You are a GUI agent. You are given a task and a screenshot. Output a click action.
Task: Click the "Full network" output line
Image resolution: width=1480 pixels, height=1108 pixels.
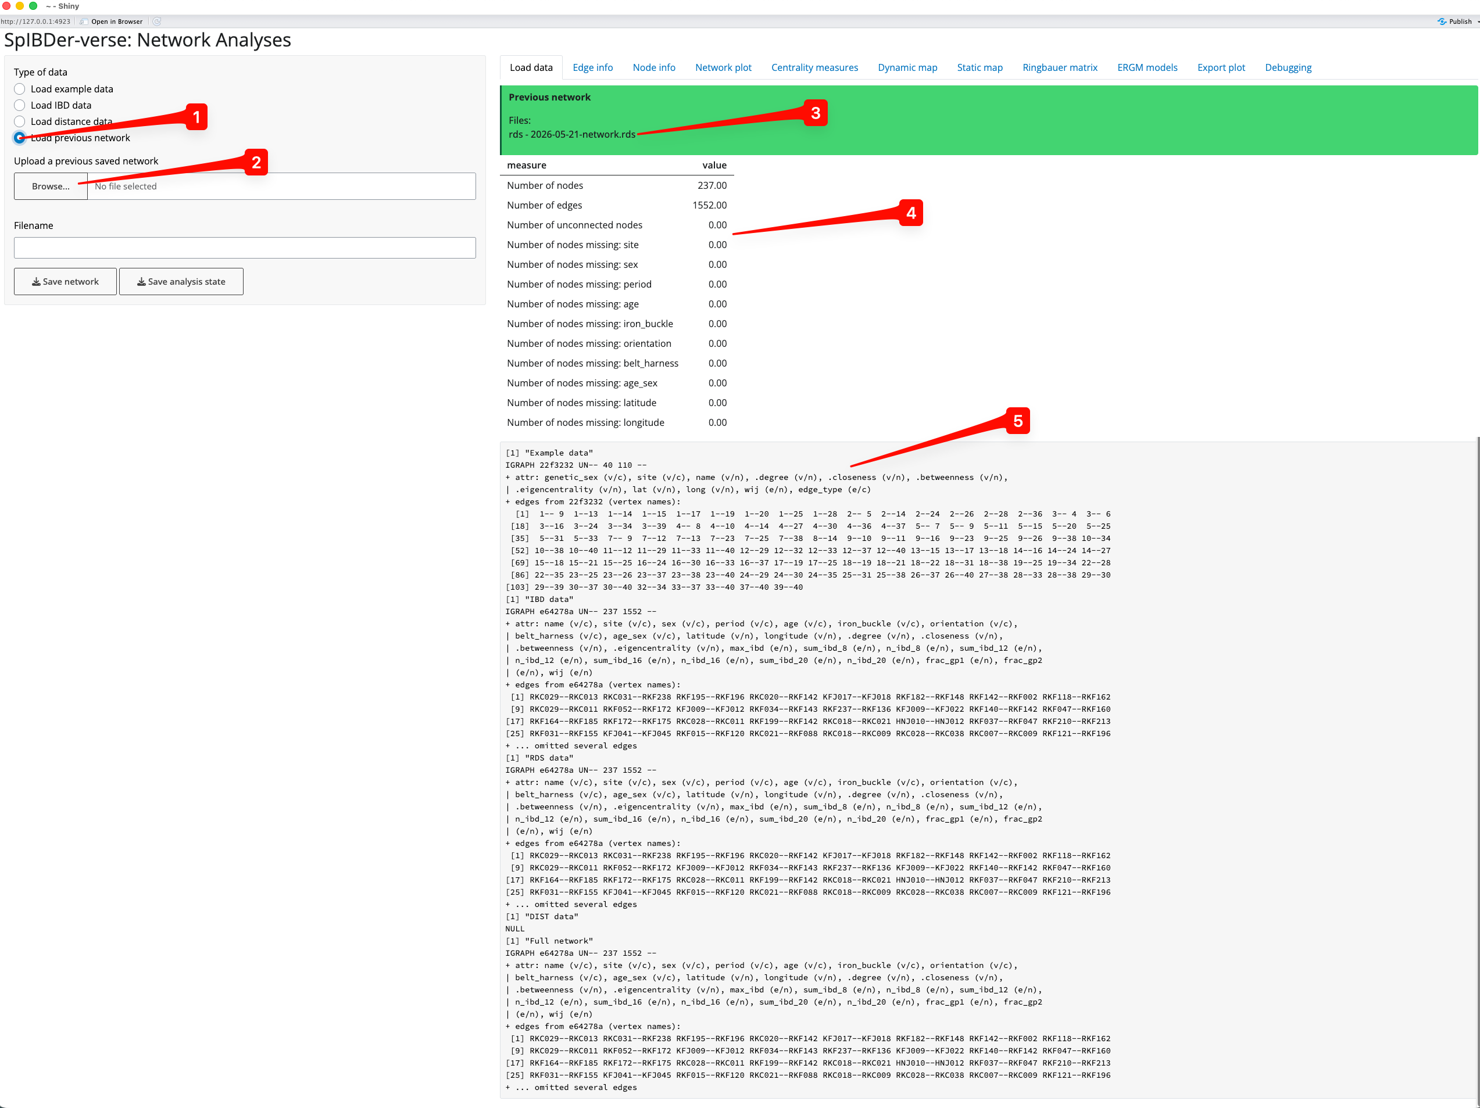pos(549,941)
